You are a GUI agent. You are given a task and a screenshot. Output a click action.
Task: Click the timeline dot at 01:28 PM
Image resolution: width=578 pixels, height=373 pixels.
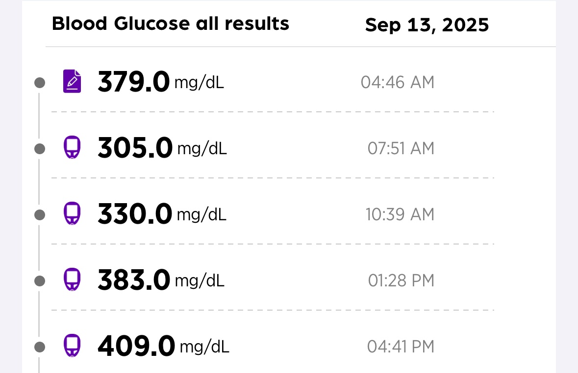(x=40, y=281)
